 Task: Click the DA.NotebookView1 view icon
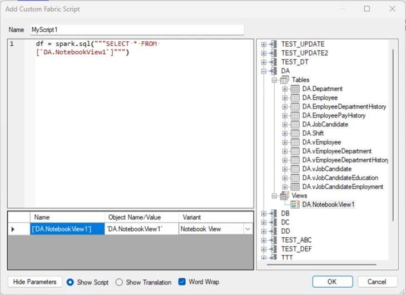tap(295, 204)
